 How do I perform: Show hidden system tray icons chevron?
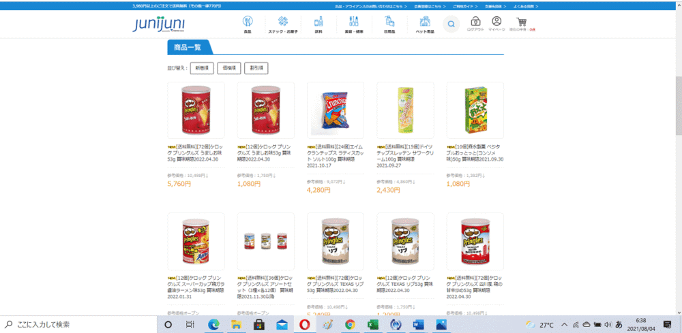click(565, 324)
